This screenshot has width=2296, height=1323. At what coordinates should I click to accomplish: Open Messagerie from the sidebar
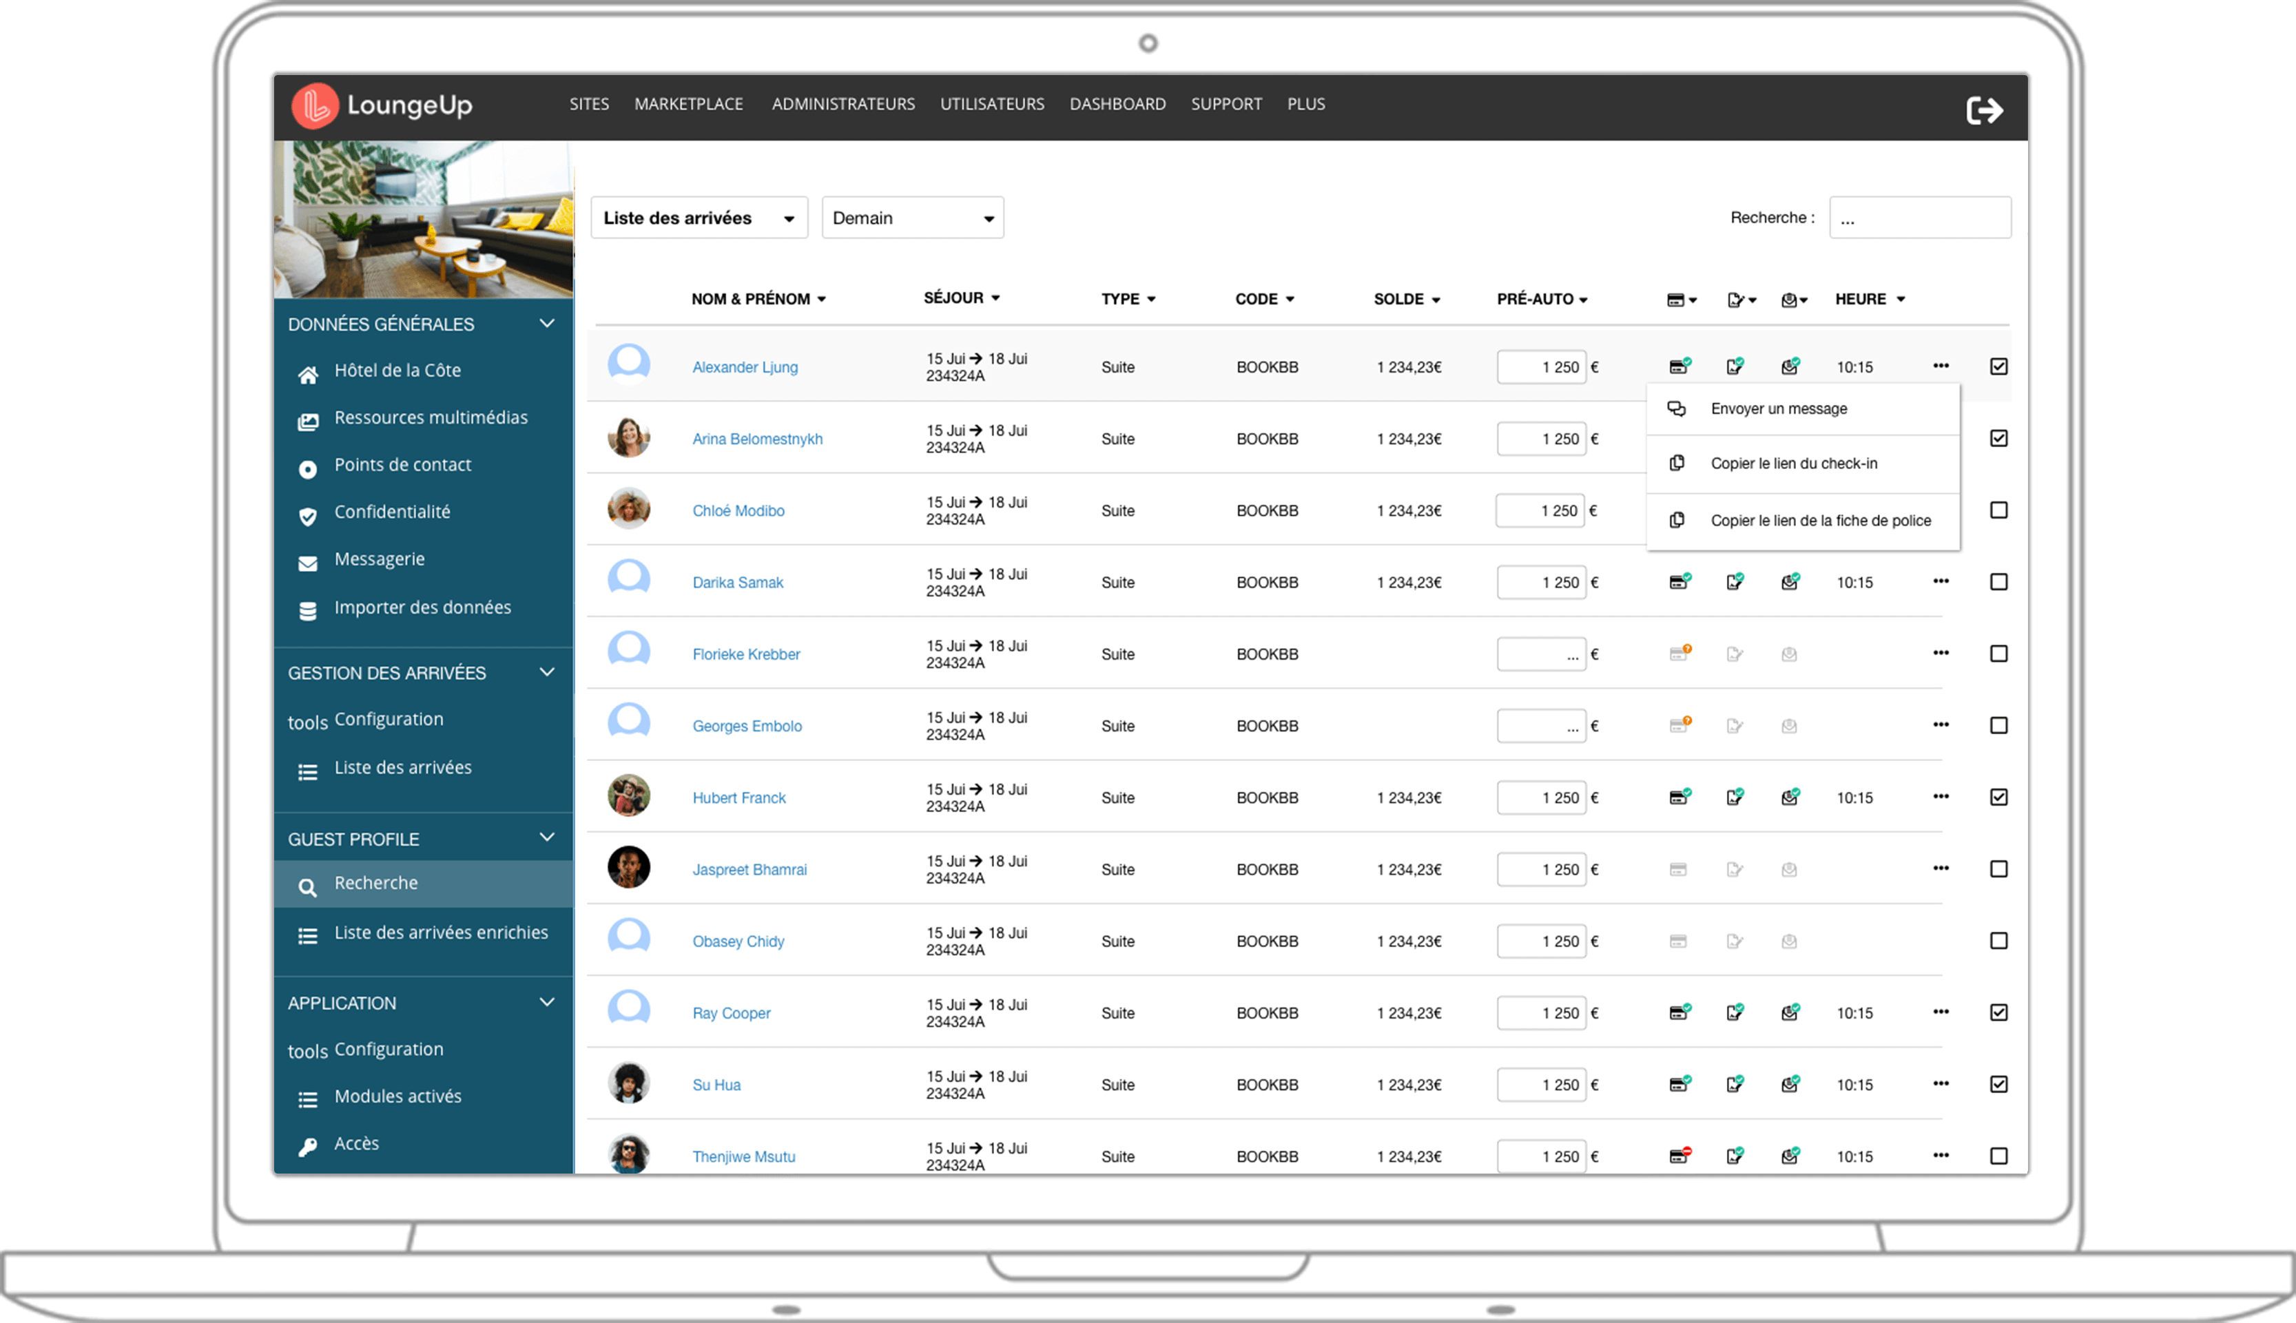pyautogui.click(x=379, y=560)
